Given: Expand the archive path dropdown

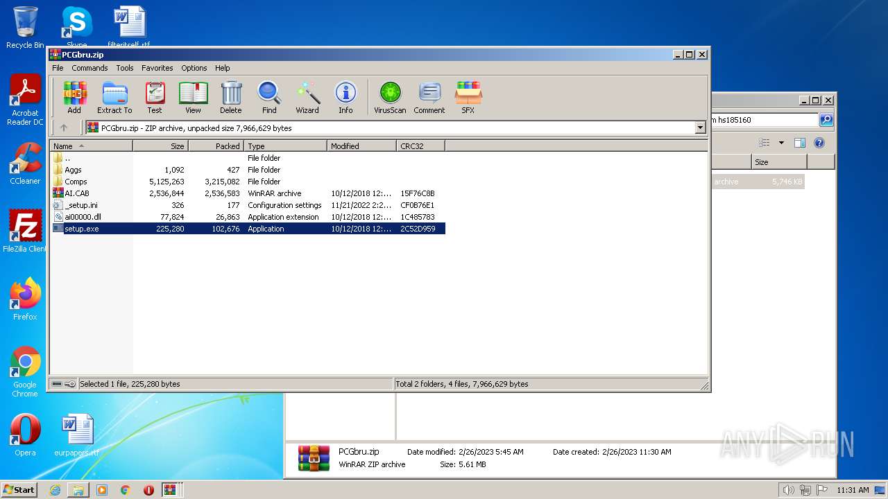Looking at the screenshot, I should [700, 128].
